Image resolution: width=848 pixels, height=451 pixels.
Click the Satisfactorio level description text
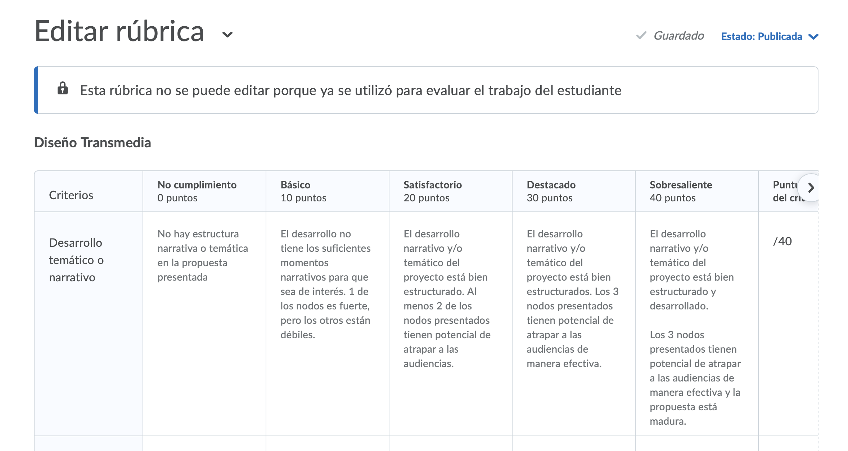point(447,299)
